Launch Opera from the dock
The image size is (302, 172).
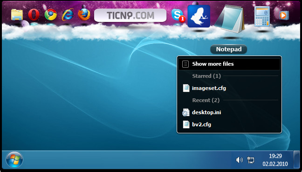tap(34, 14)
